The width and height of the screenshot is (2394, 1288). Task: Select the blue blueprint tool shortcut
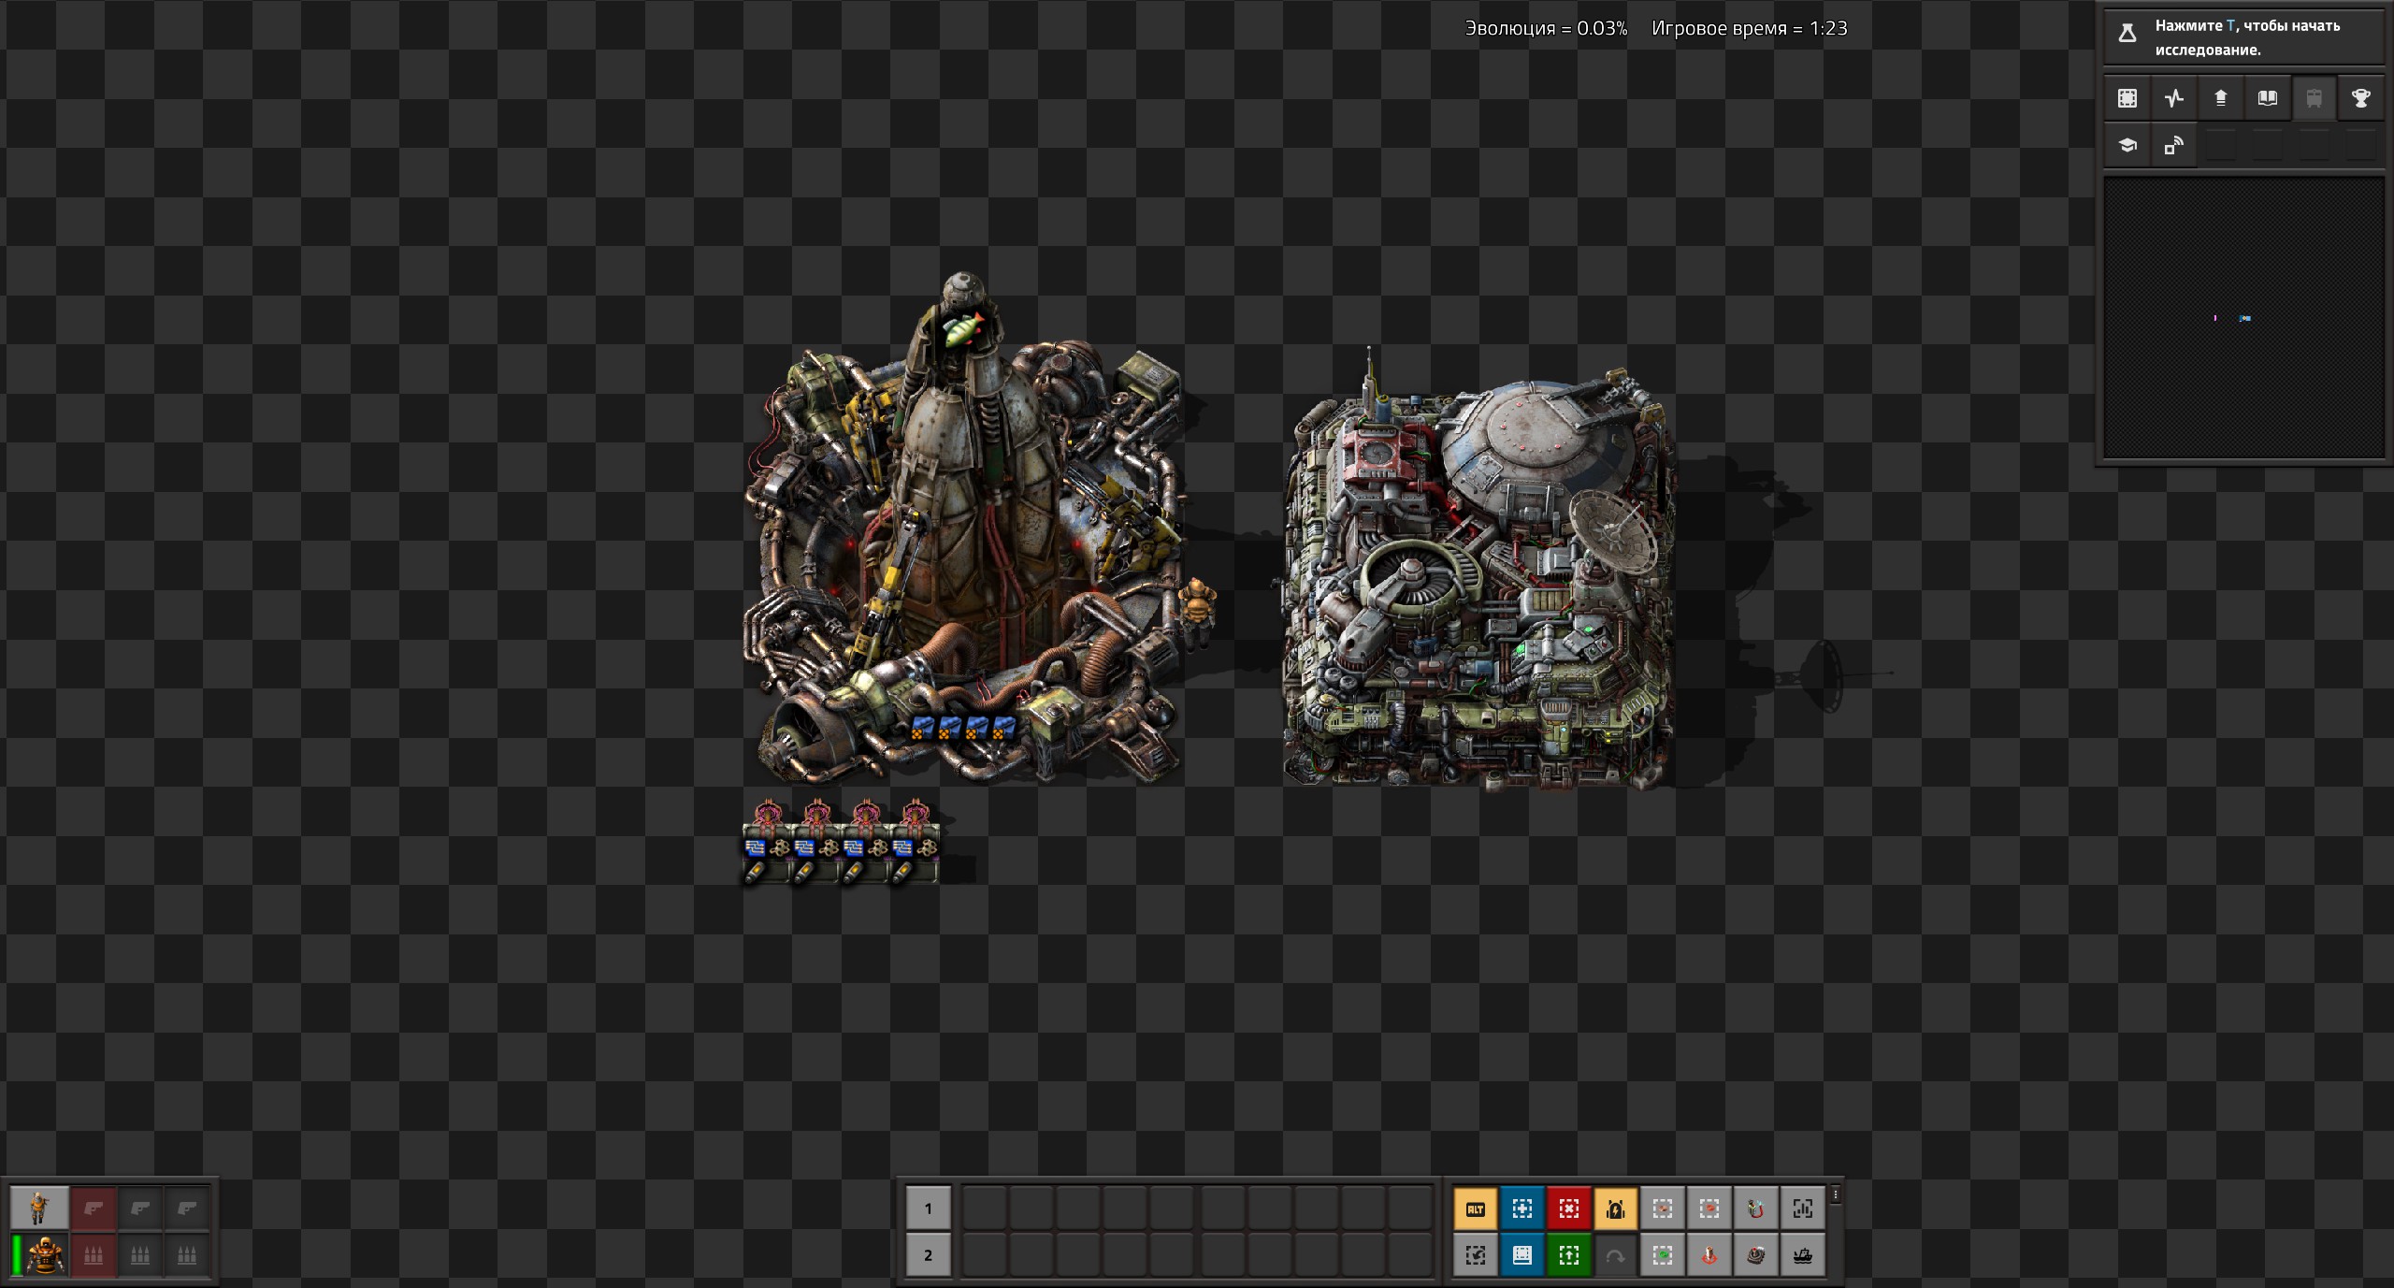(1521, 1208)
